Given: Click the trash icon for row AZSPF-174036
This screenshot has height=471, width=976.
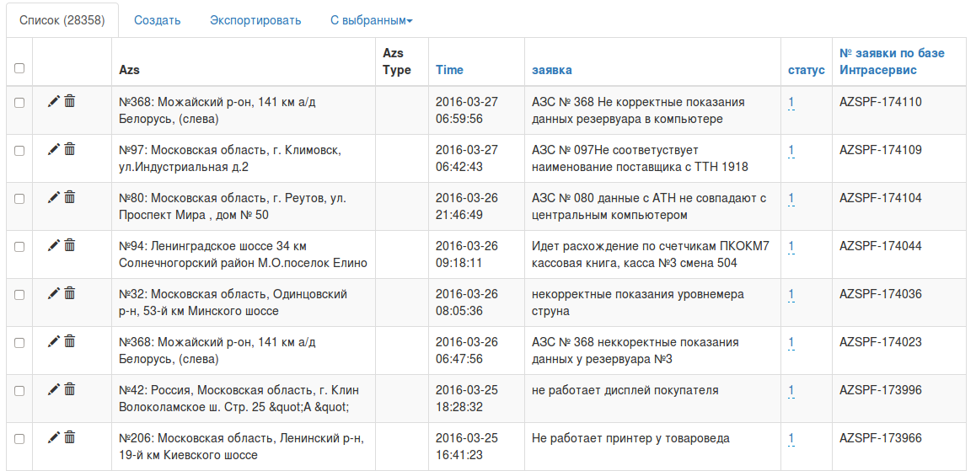Looking at the screenshot, I should (70, 293).
